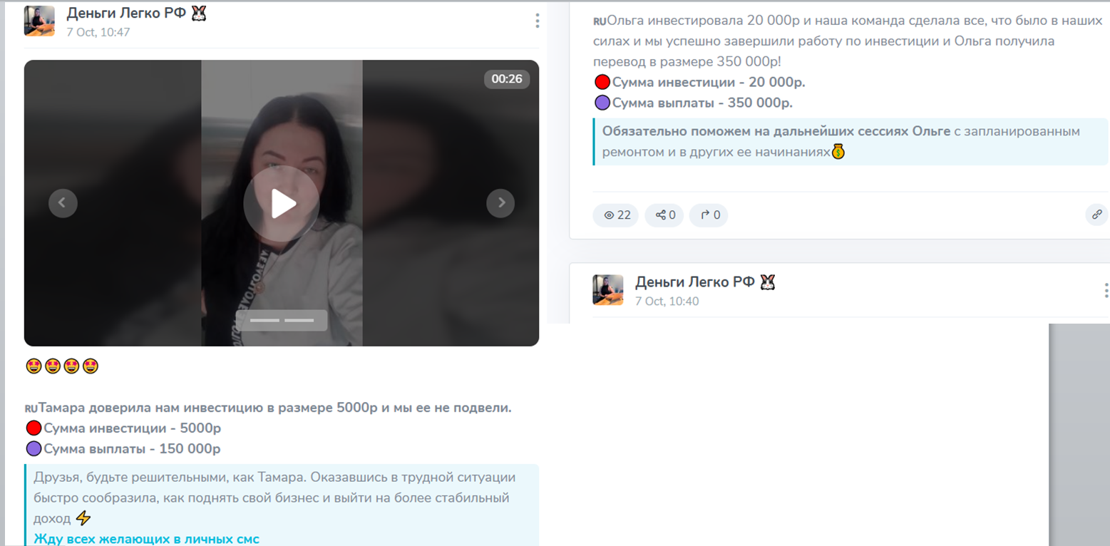Click the '7 Oct, 10:47' timestamp
This screenshot has width=1110, height=546.
click(x=98, y=32)
